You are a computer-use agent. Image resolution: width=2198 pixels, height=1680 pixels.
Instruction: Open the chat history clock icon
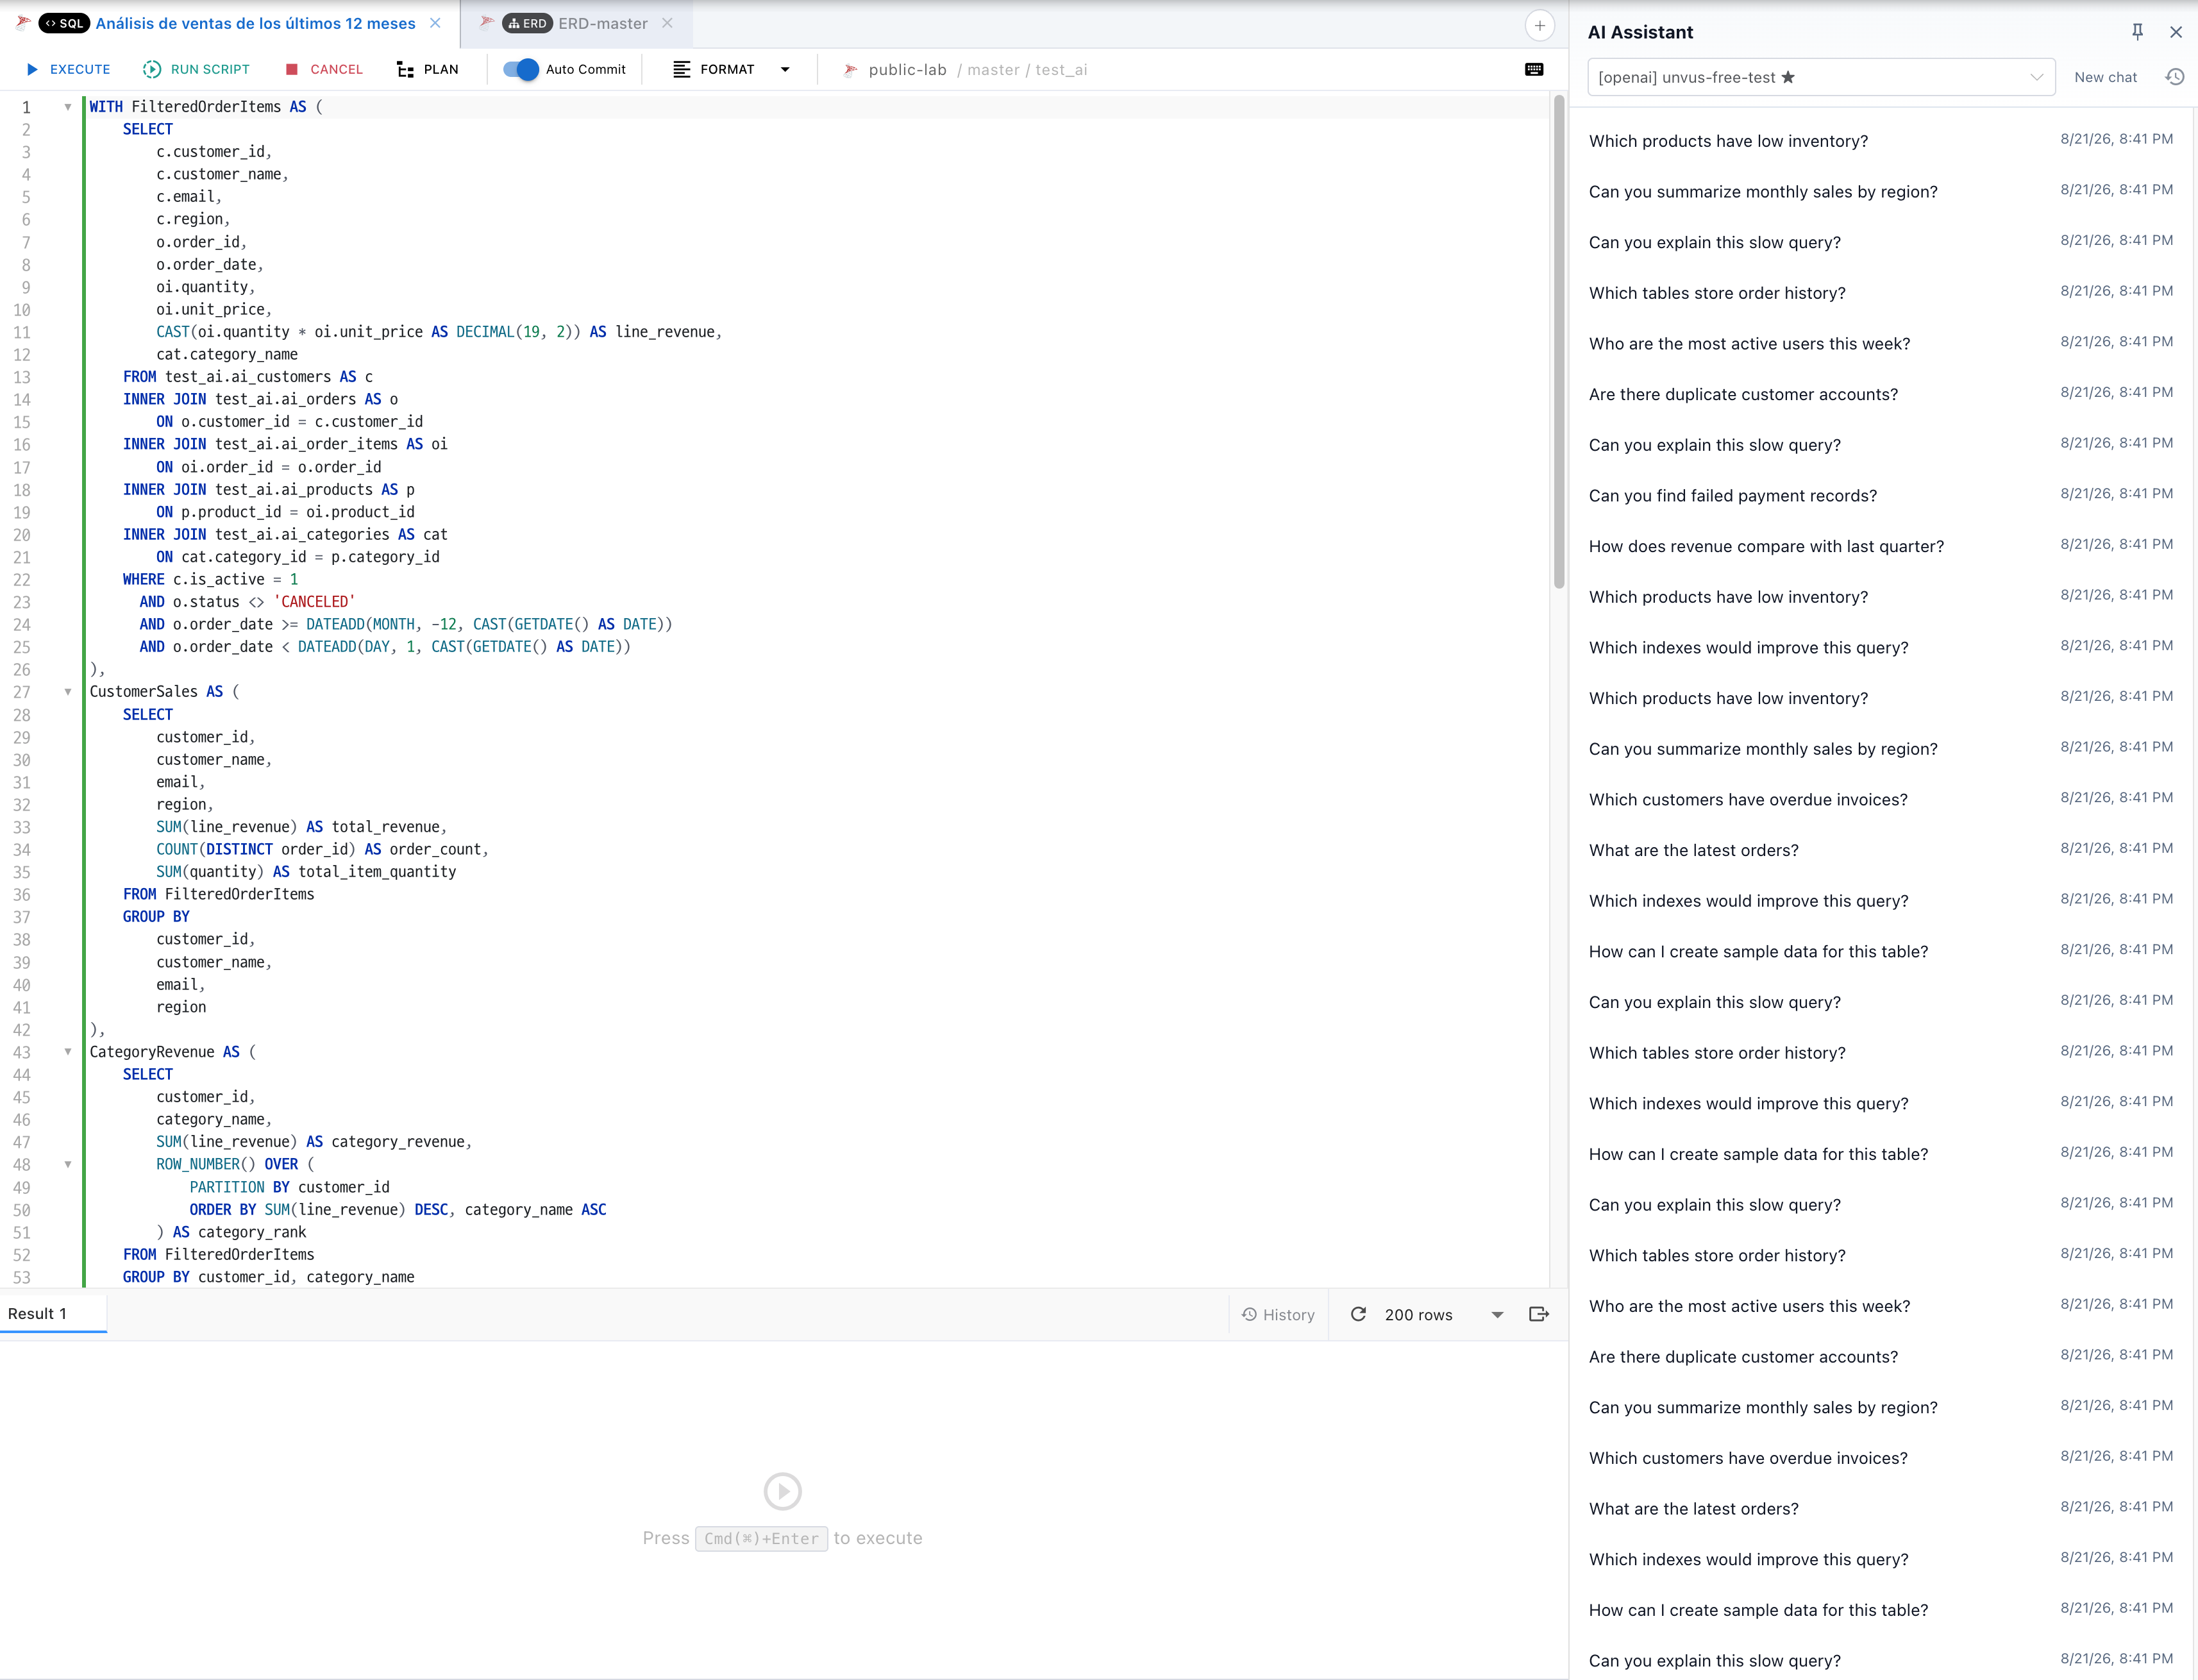click(x=2175, y=77)
